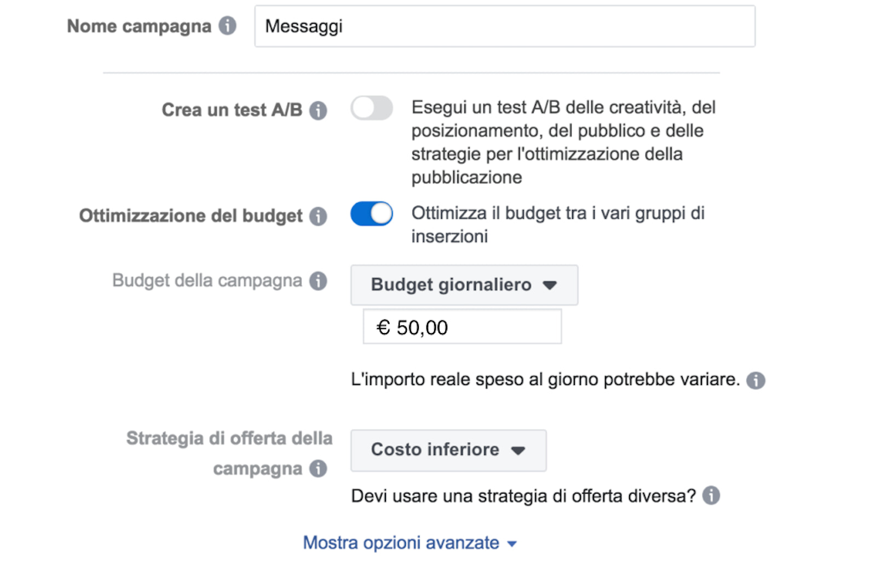Image resolution: width=876 pixels, height=583 pixels.
Task: Open the info tooltip for Crea un test A/B
Action: pyautogui.click(x=319, y=110)
